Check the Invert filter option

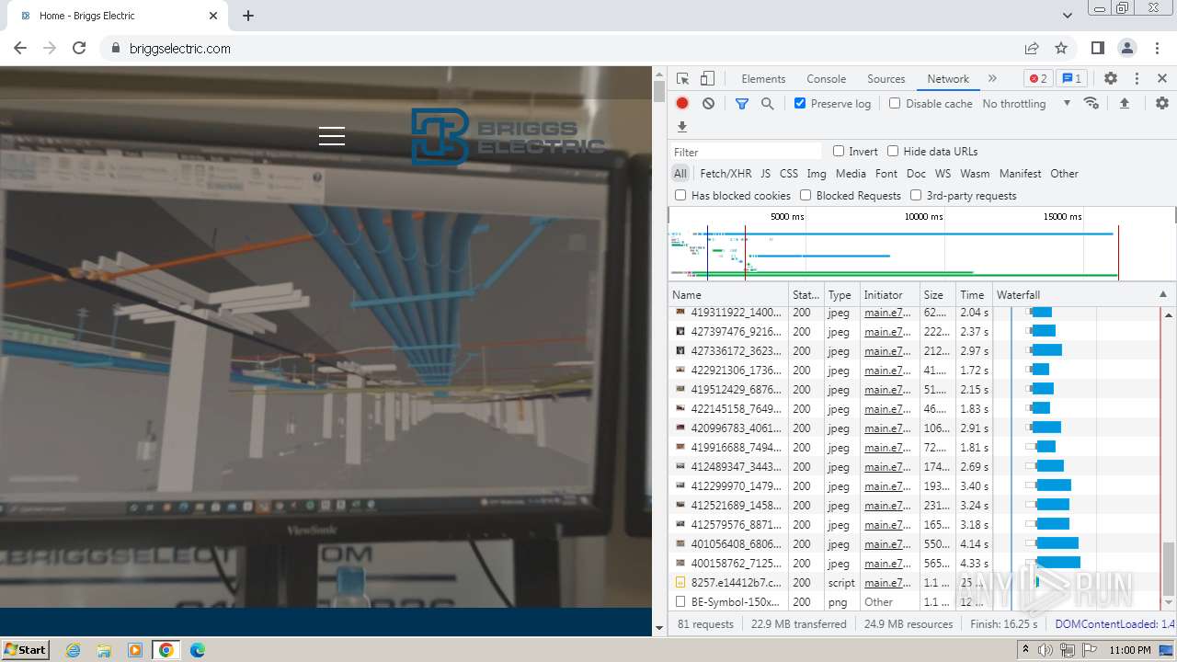click(839, 151)
